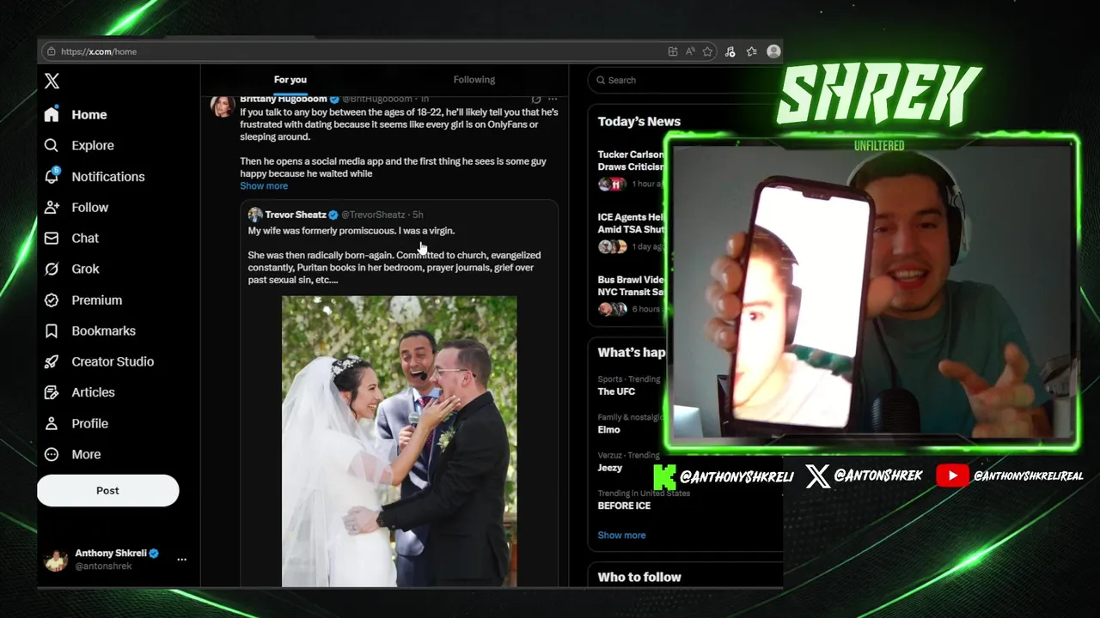Open browser favorites list icon
Image resolution: width=1100 pixels, height=618 pixels.
pos(752,51)
